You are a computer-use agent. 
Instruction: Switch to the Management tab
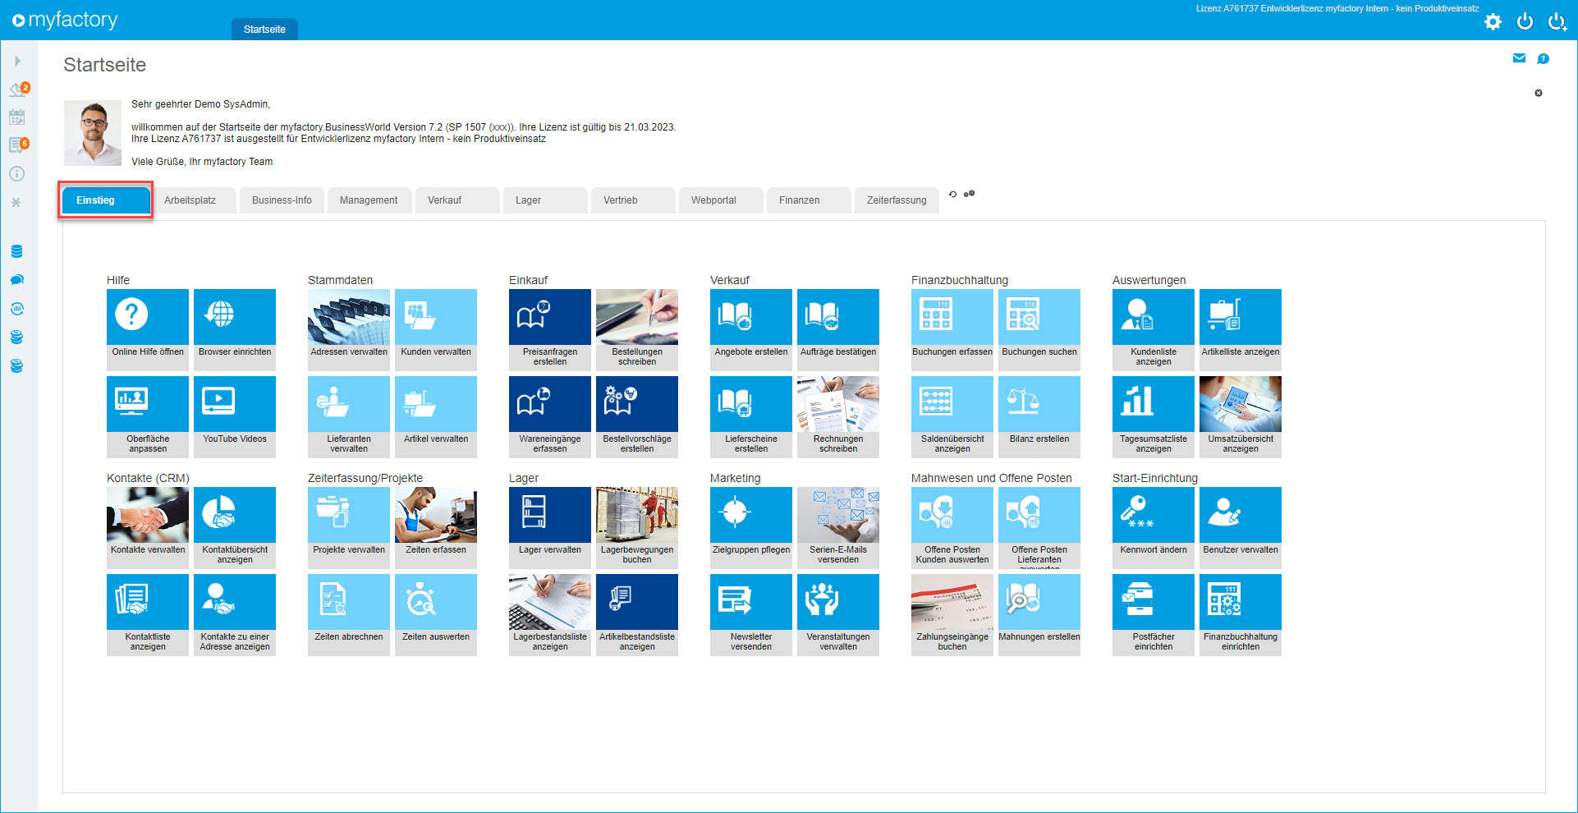tap(369, 200)
